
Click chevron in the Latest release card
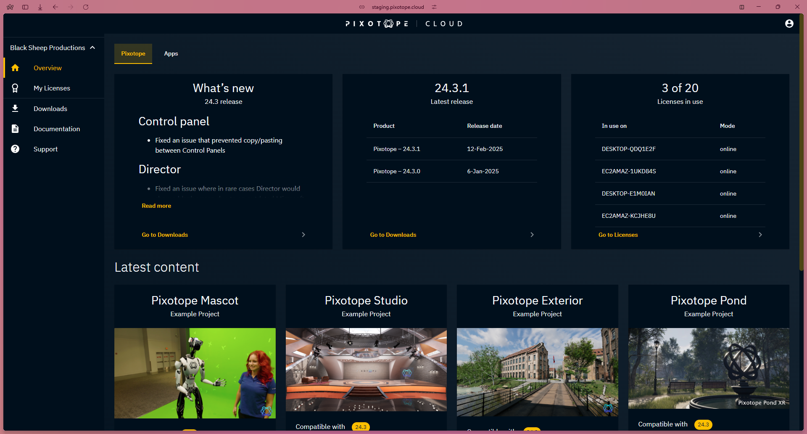coord(532,235)
